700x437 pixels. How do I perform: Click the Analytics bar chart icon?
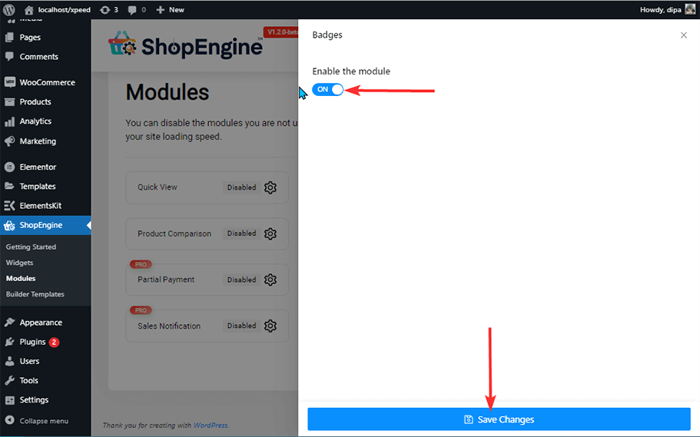coord(9,121)
